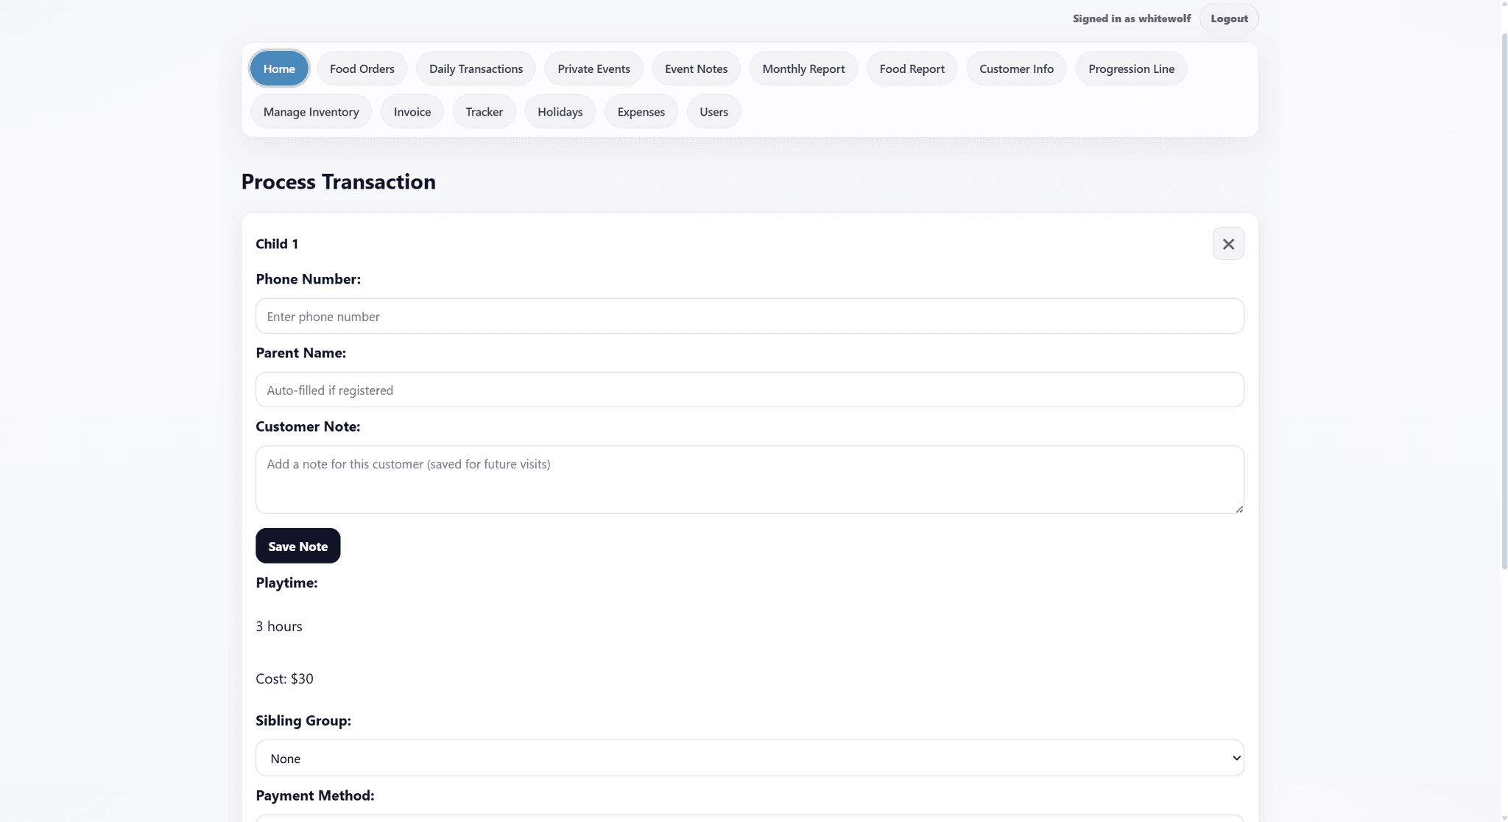Navigate to Customer Info
The width and height of the screenshot is (1508, 822).
[1016, 68]
